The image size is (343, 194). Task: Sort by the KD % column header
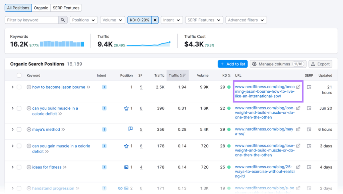(x=226, y=75)
